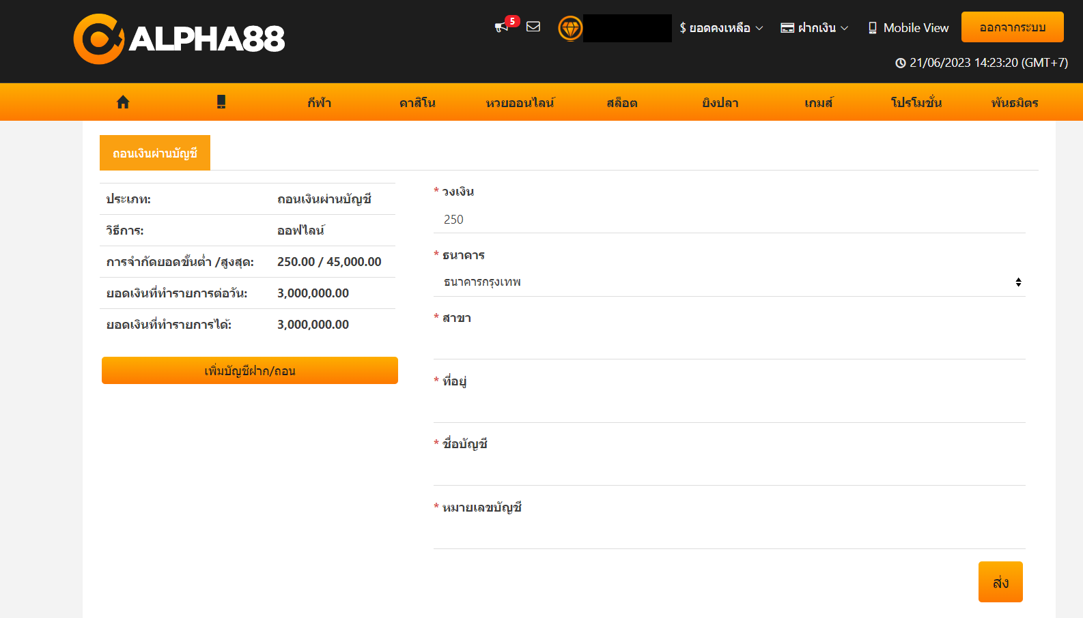Click the ALPHA88 logo

[x=179, y=39]
